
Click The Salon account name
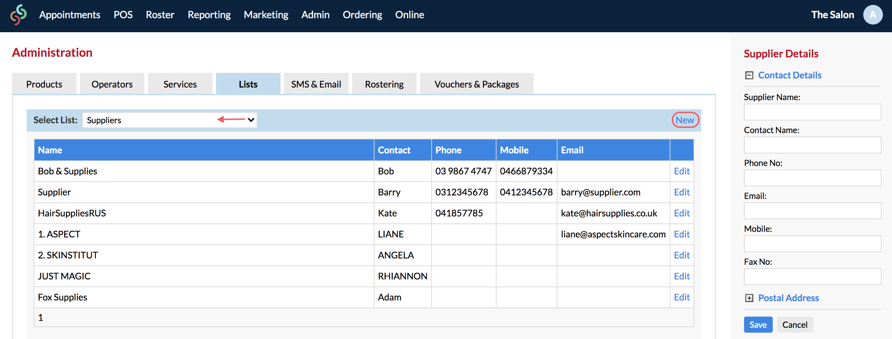point(832,15)
